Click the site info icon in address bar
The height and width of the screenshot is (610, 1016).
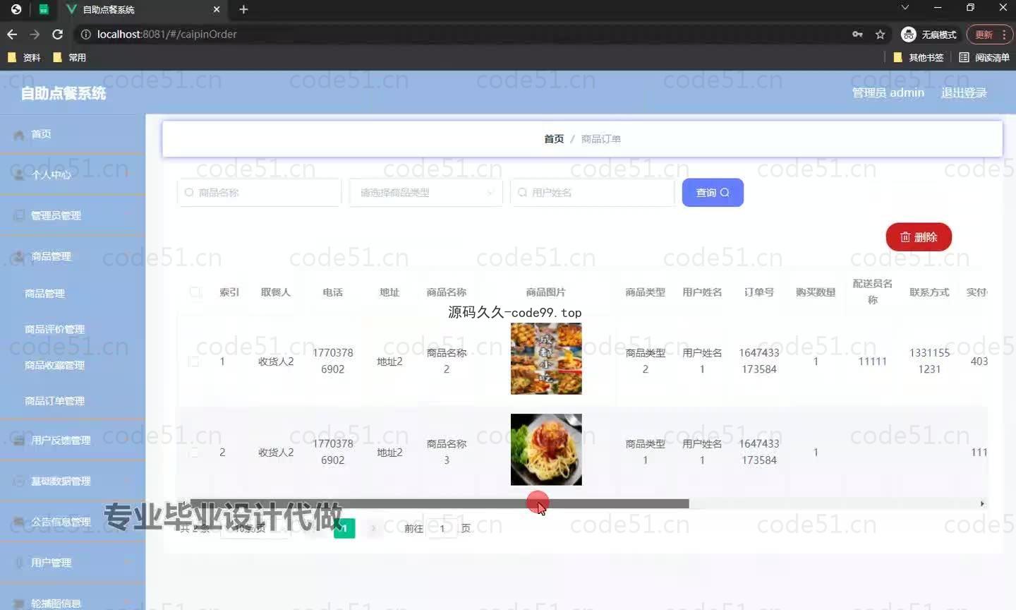85,34
